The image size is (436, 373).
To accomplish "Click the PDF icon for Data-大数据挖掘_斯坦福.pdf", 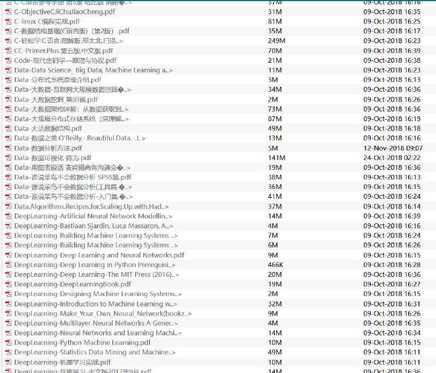I will (x=9, y=99).
